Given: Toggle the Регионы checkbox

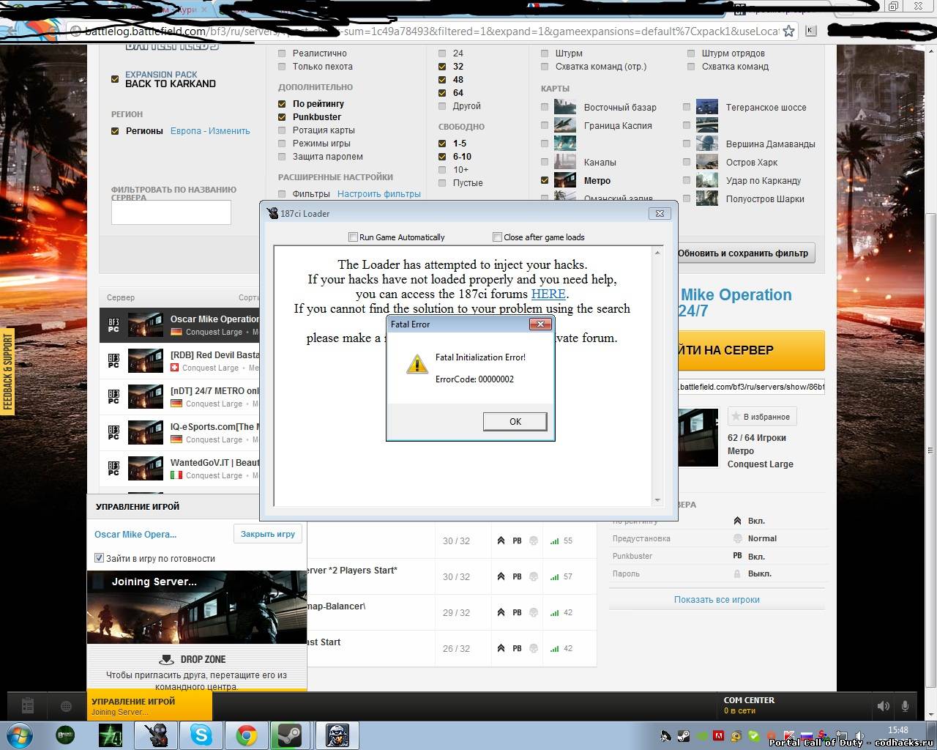Looking at the screenshot, I should tap(115, 131).
